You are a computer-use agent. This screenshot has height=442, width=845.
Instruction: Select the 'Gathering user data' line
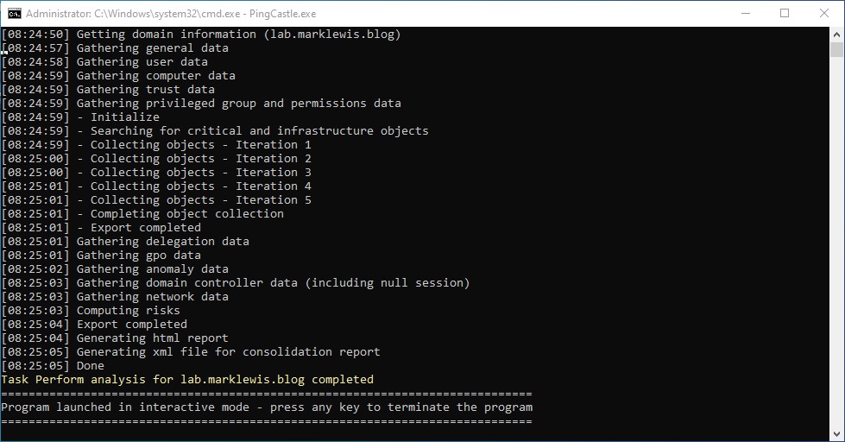[x=142, y=62]
